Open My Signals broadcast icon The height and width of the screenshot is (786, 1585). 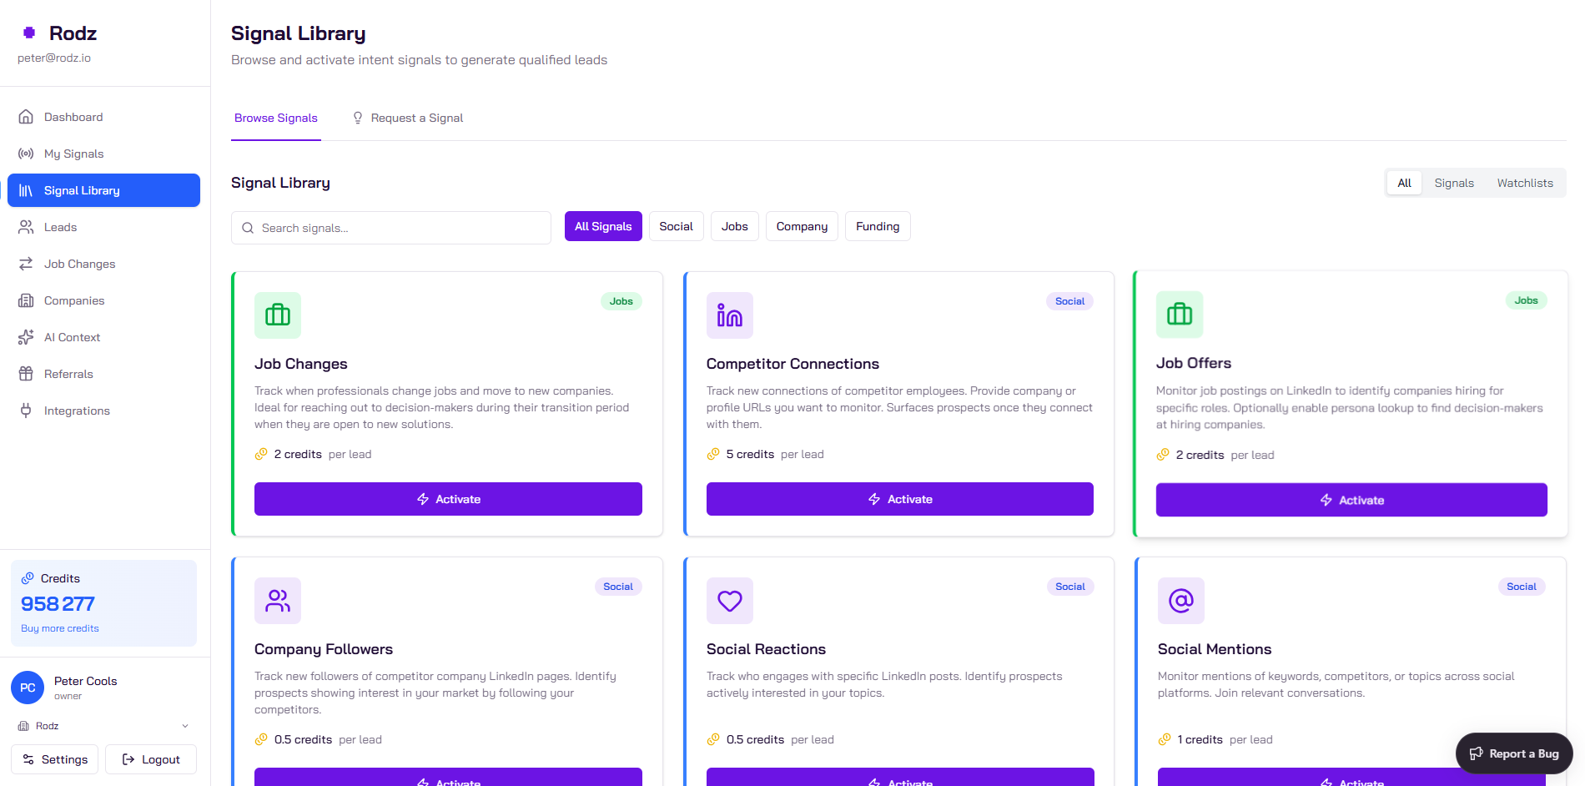26,154
